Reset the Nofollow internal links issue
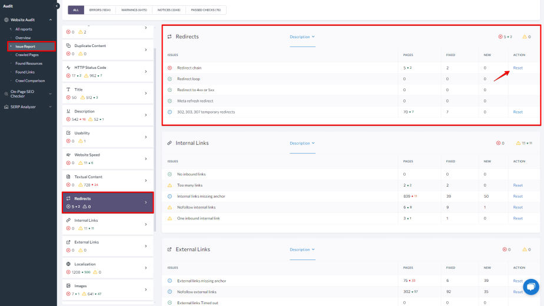Viewport: 544px width, 306px height. point(518,208)
